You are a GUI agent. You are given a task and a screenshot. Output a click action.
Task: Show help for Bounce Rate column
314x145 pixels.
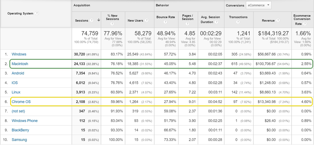click(166, 22)
